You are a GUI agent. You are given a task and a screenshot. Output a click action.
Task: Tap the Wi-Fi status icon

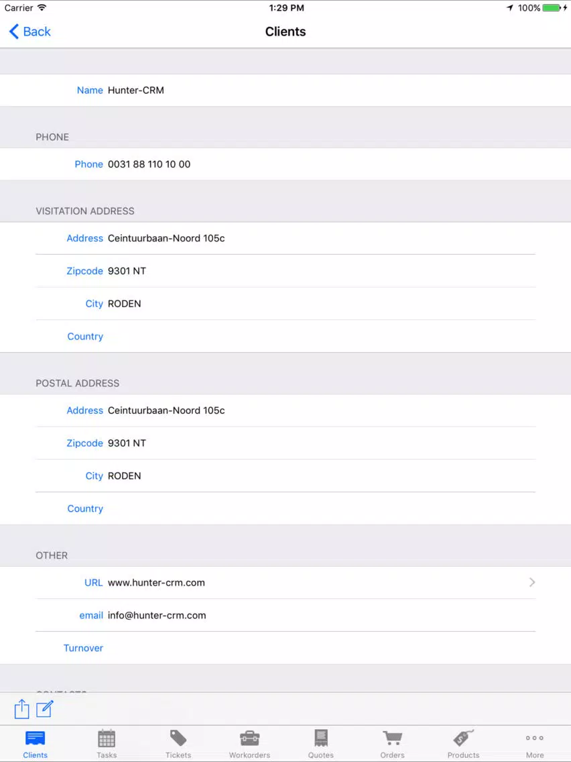point(42,8)
